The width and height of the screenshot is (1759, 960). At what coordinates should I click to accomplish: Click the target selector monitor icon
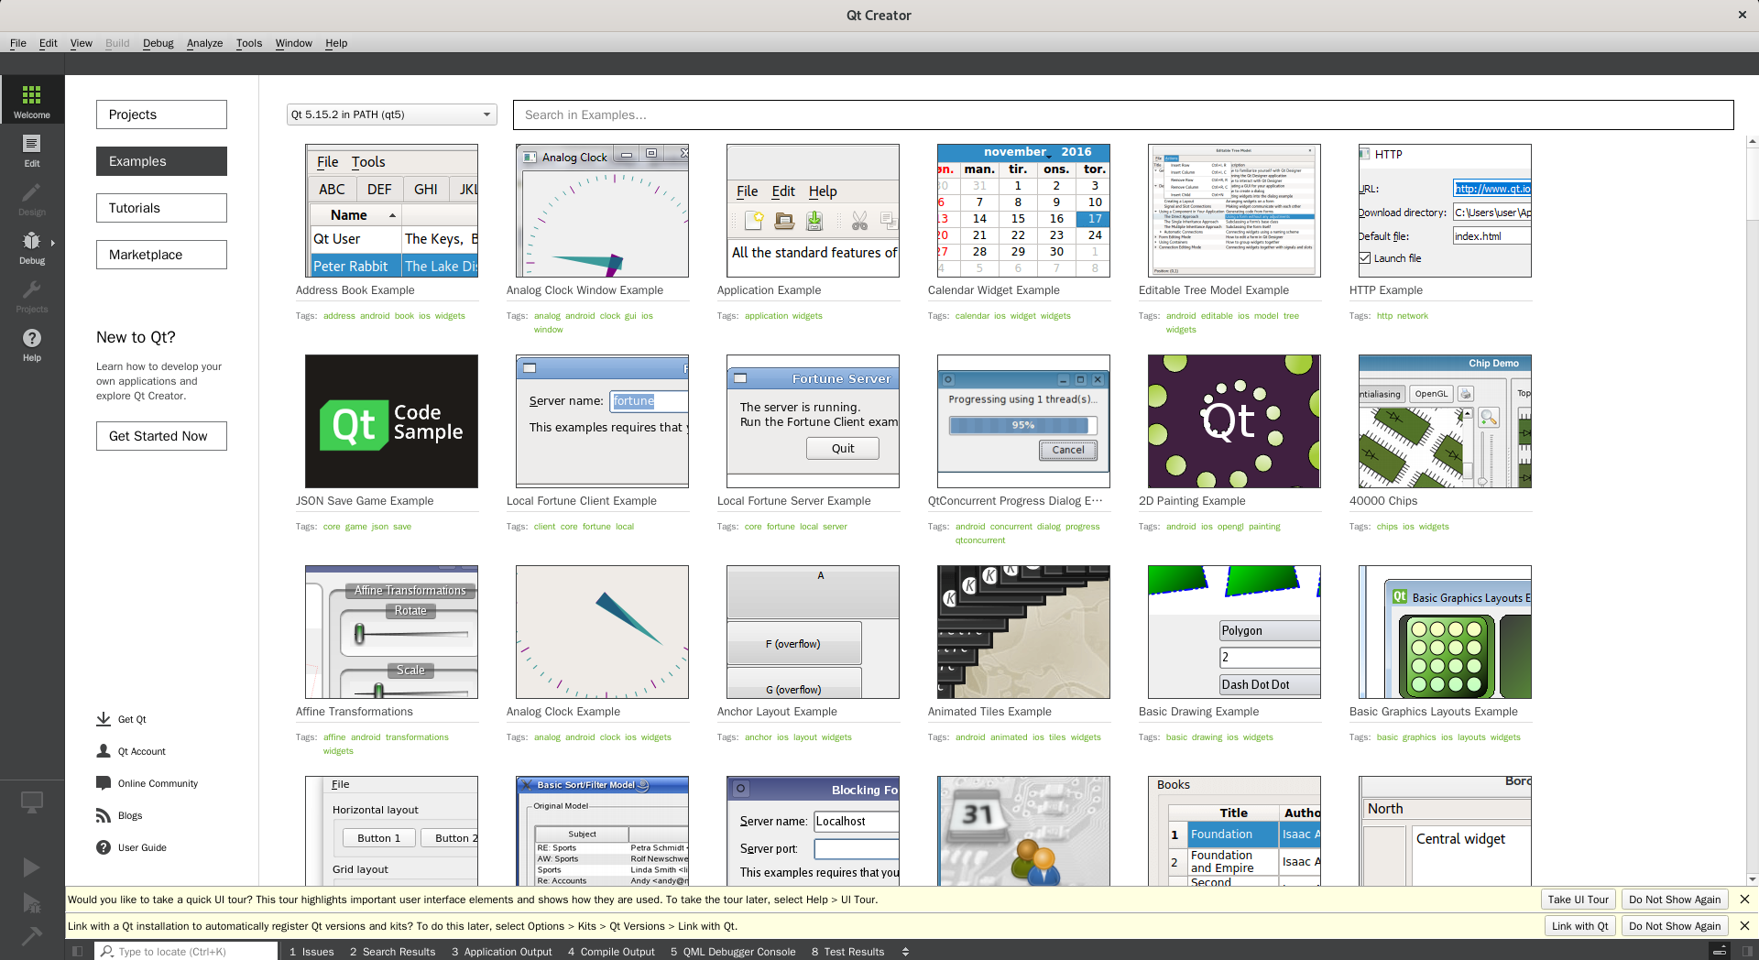pos(32,802)
